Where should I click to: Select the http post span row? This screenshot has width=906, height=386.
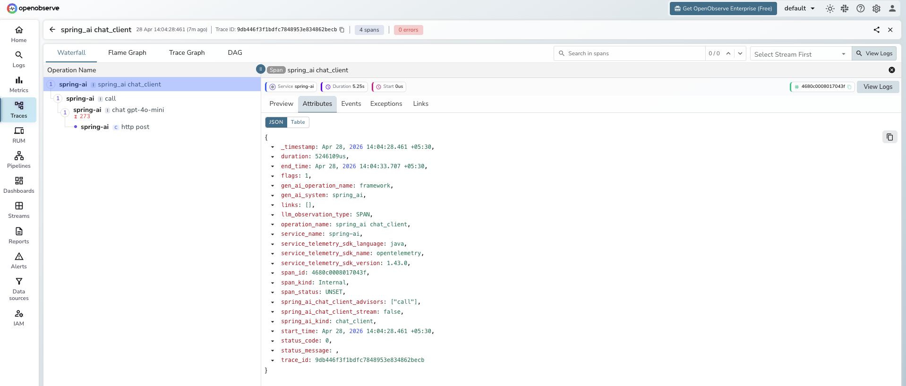pyautogui.click(x=152, y=127)
